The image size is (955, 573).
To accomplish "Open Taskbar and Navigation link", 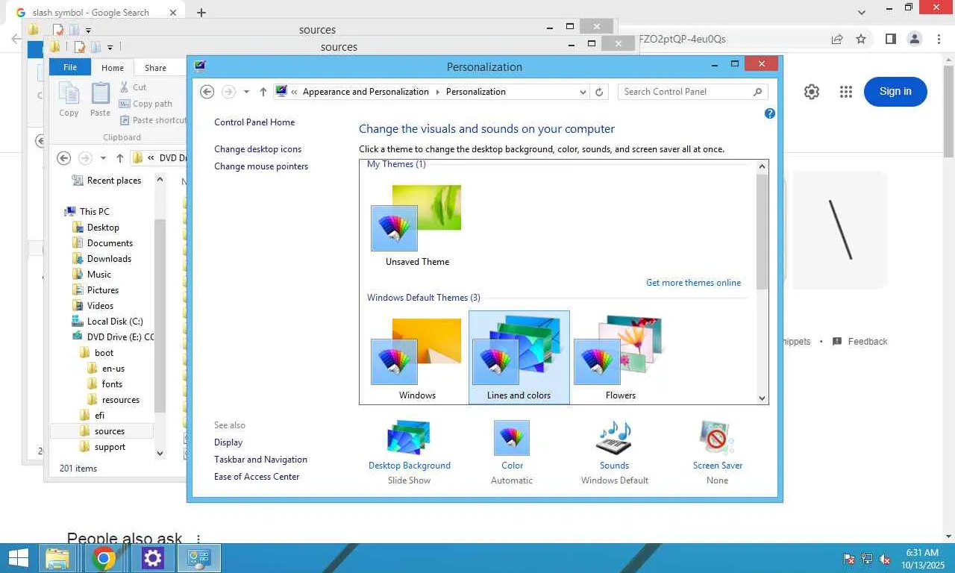I will [x=260, y=460].
